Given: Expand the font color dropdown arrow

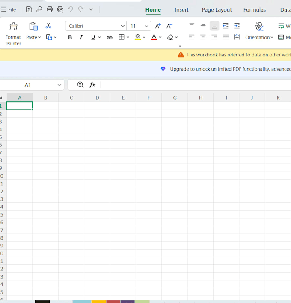Looking at the screenshot, I should point(160,37).
